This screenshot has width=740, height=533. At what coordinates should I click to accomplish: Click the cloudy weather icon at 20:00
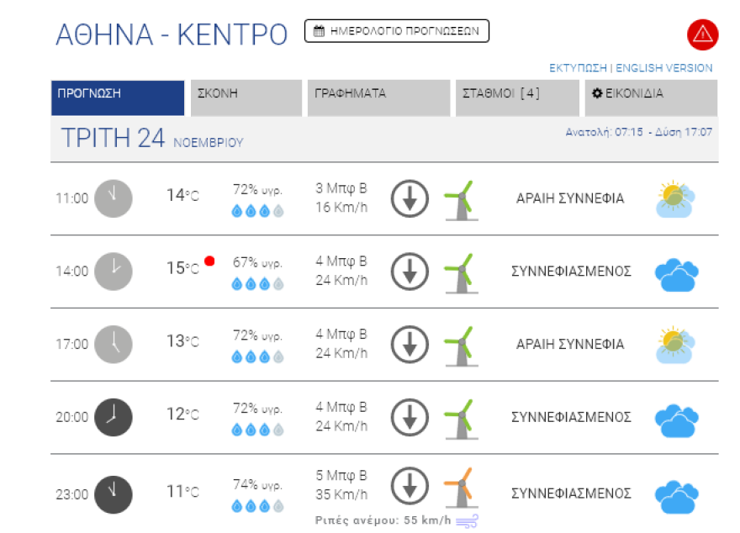click(x=676, y=419)
